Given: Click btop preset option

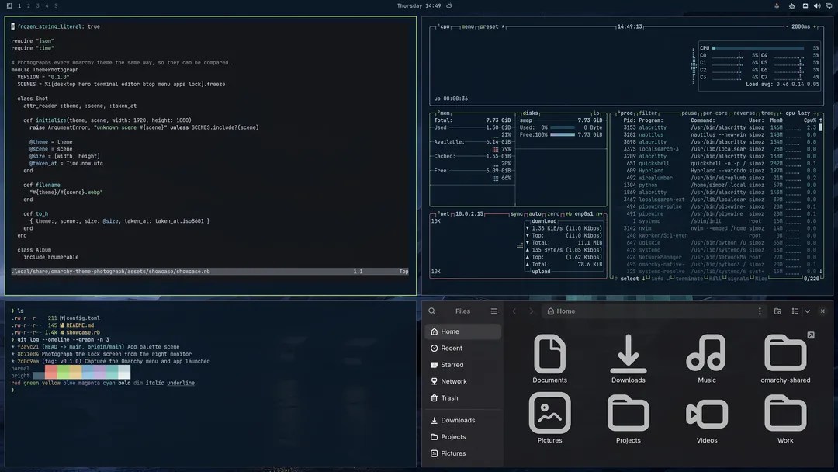Looking at the screenshot, I should click(x=489, y=26).
